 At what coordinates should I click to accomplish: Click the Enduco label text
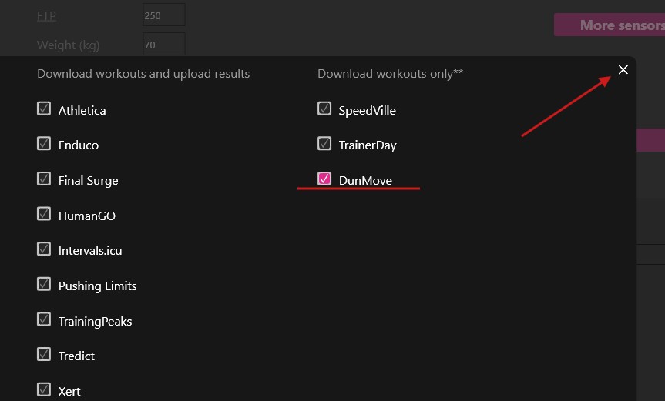(79, 145)
